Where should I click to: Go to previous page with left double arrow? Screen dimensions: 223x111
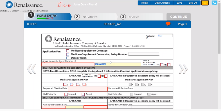pyautogui.click(x=31, y=69)
